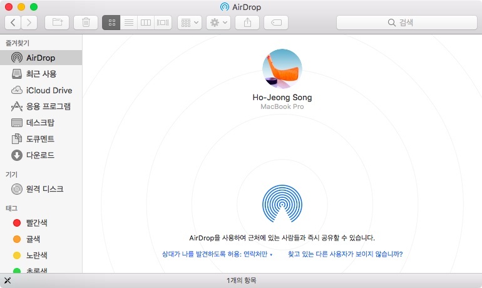Click the 도큐멘트 documents icon

17,139
